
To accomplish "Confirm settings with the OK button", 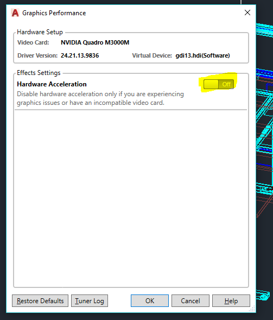I will 150,301.
